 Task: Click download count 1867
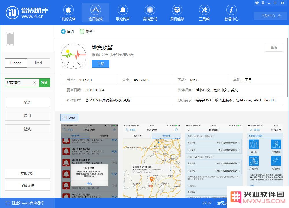pos(193,80)
